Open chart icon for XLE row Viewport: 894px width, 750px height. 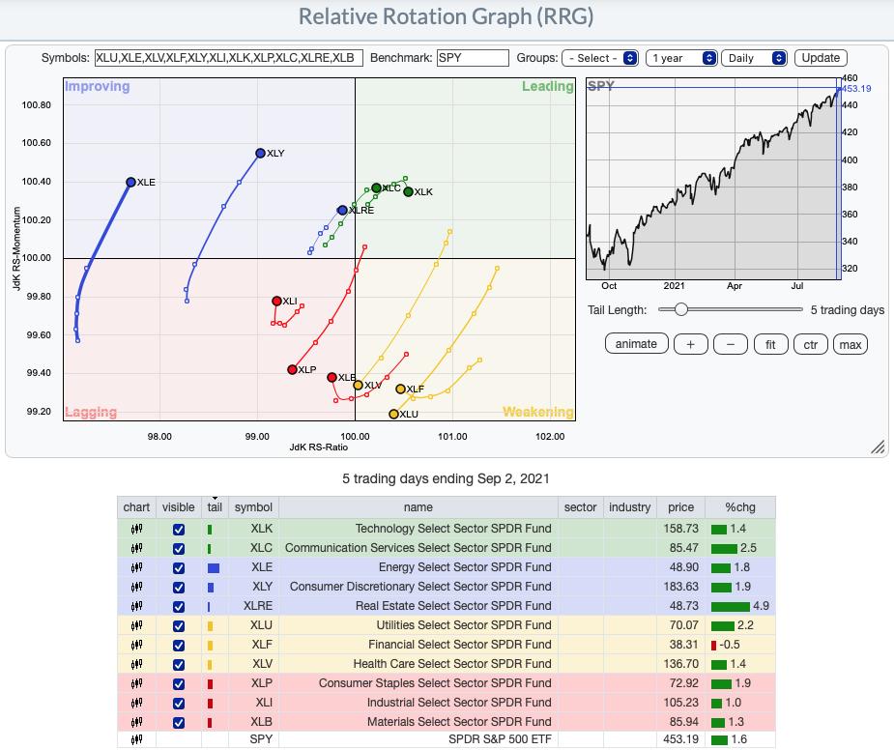pyautogui.click(x=136, y=567)
